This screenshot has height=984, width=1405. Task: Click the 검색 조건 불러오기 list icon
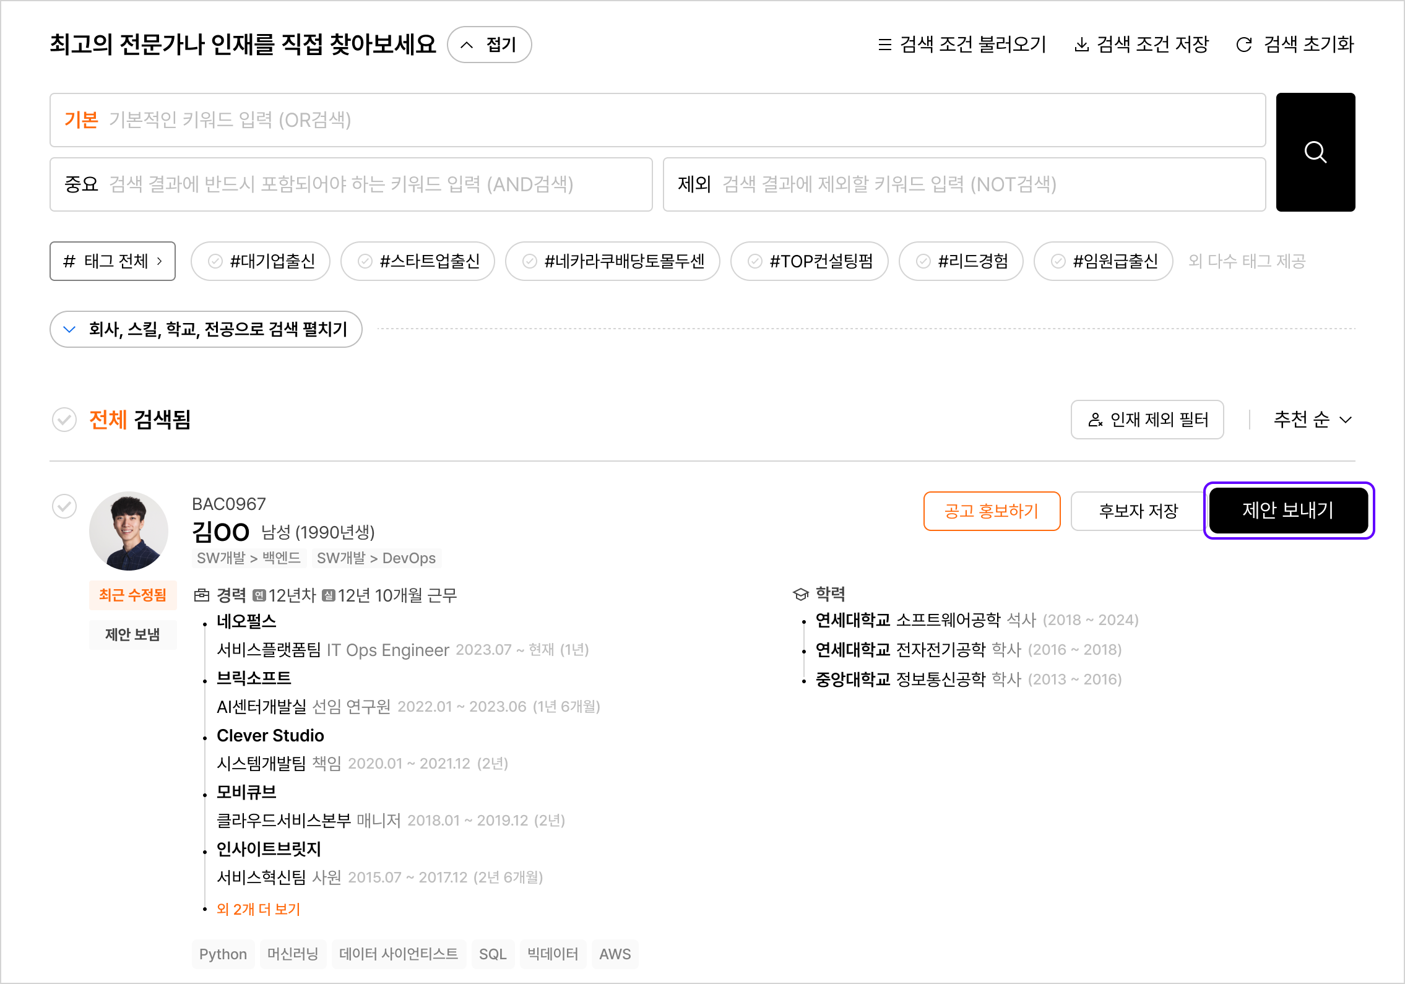884,45
